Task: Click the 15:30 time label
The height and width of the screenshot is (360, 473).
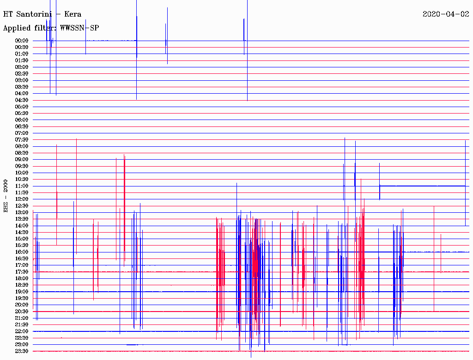Action: click(22, 246)
